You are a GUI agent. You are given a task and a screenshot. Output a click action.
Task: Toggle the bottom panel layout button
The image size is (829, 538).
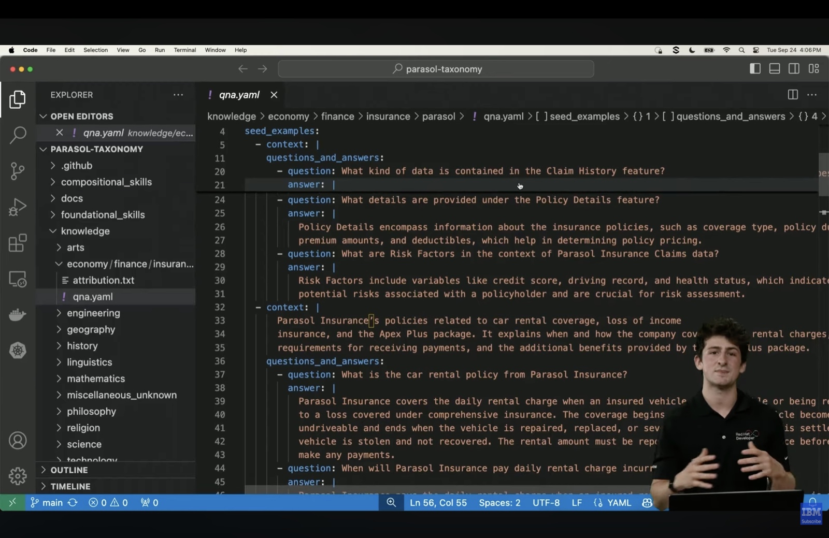775,69
